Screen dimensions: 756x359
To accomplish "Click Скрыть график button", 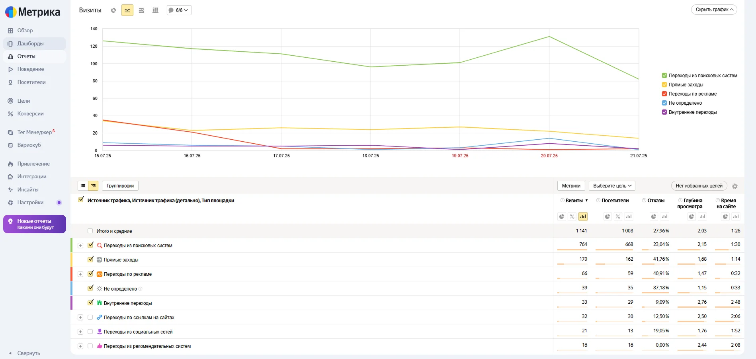I will click(x=714, y=10).
